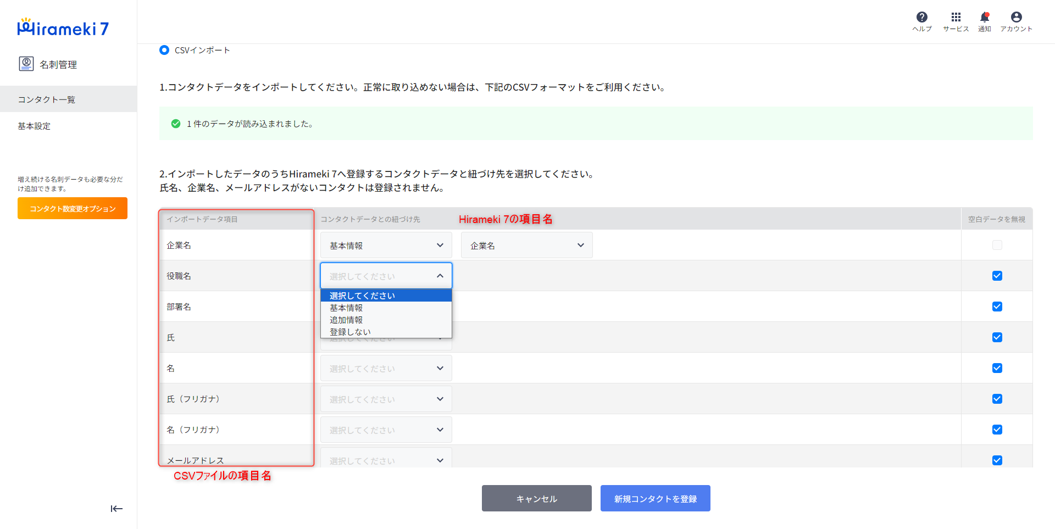Click the 新規コンタクトを登録 button

pos(656,498)
